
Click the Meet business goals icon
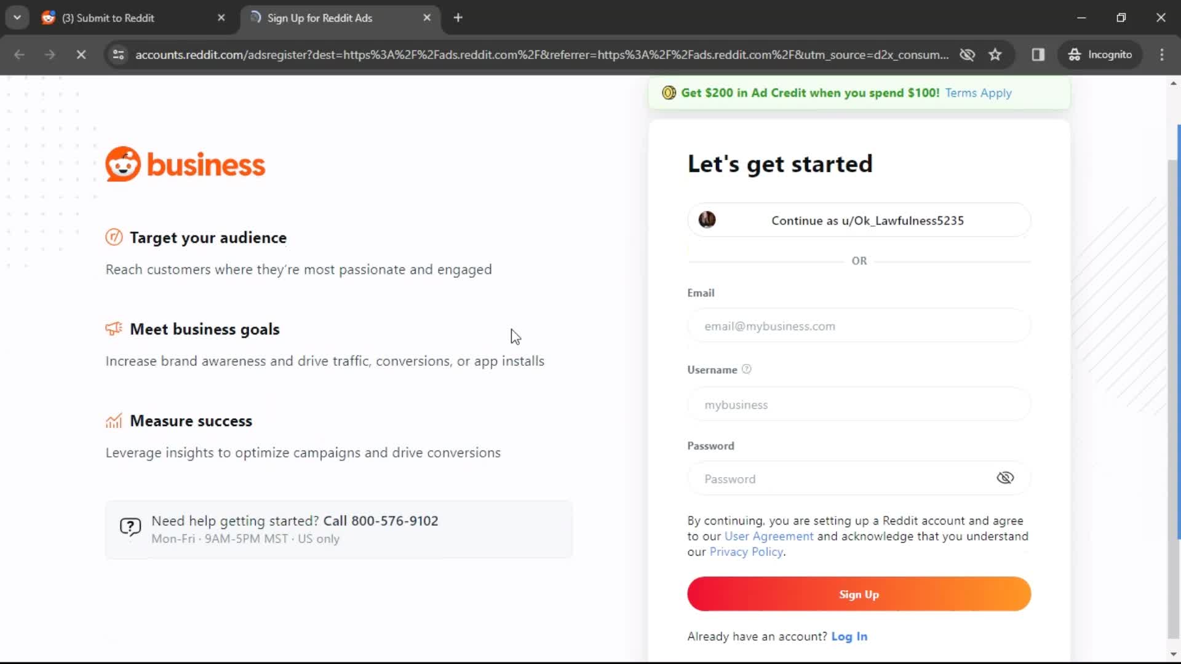coord(114,328)
